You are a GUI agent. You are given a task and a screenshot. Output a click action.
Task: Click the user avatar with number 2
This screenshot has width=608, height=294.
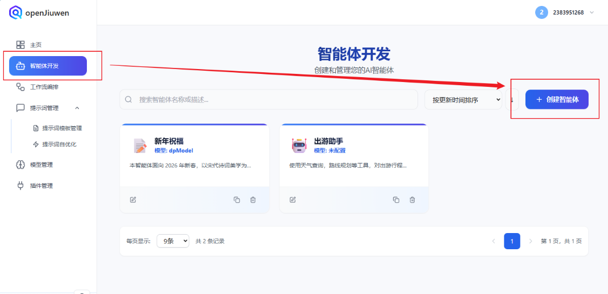[x=541, y=12]
